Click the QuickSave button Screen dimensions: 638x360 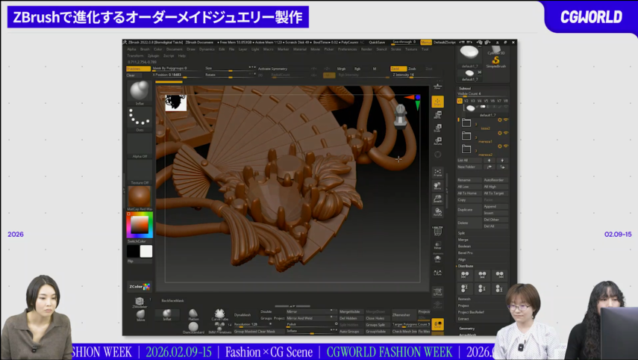click(x=377, y=43)
